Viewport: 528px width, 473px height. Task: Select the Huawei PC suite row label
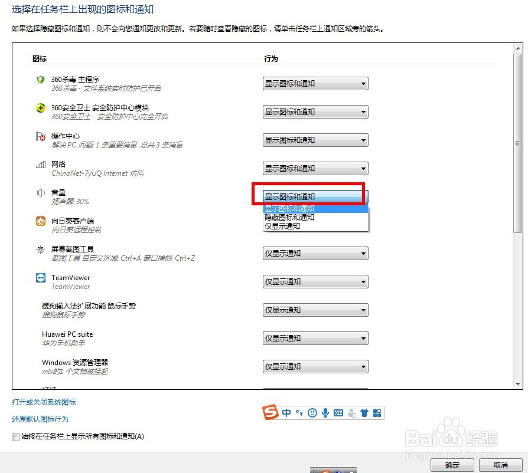point(67,334)
